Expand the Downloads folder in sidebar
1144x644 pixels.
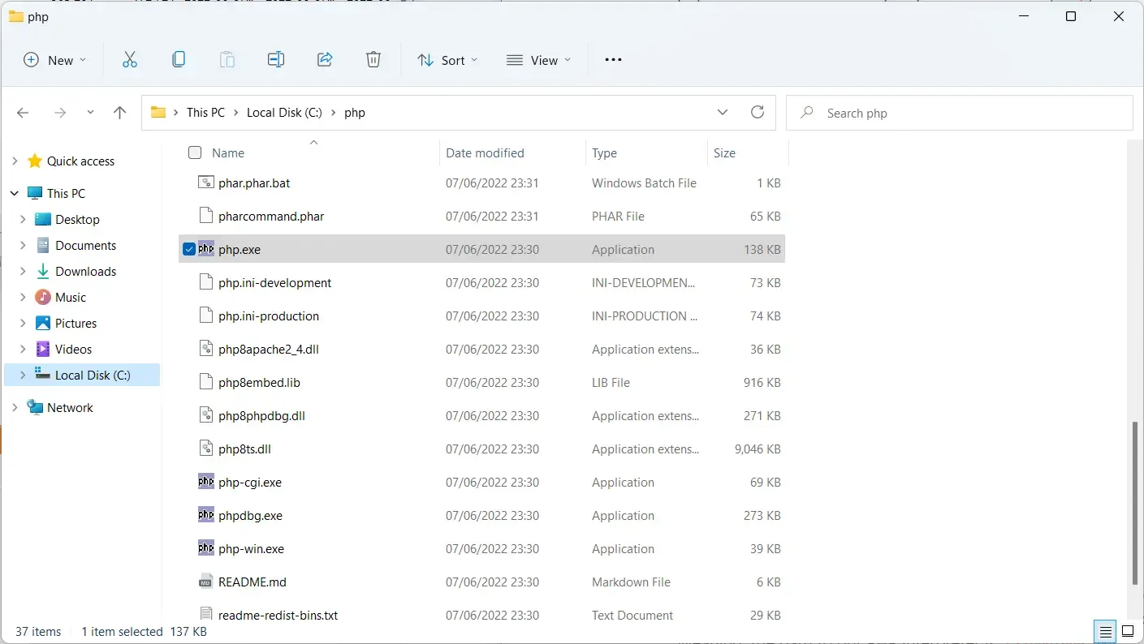point(23,272)
